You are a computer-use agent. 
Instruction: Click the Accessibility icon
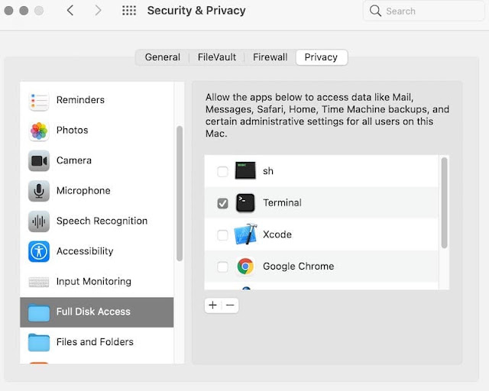(x=39, y=251)
